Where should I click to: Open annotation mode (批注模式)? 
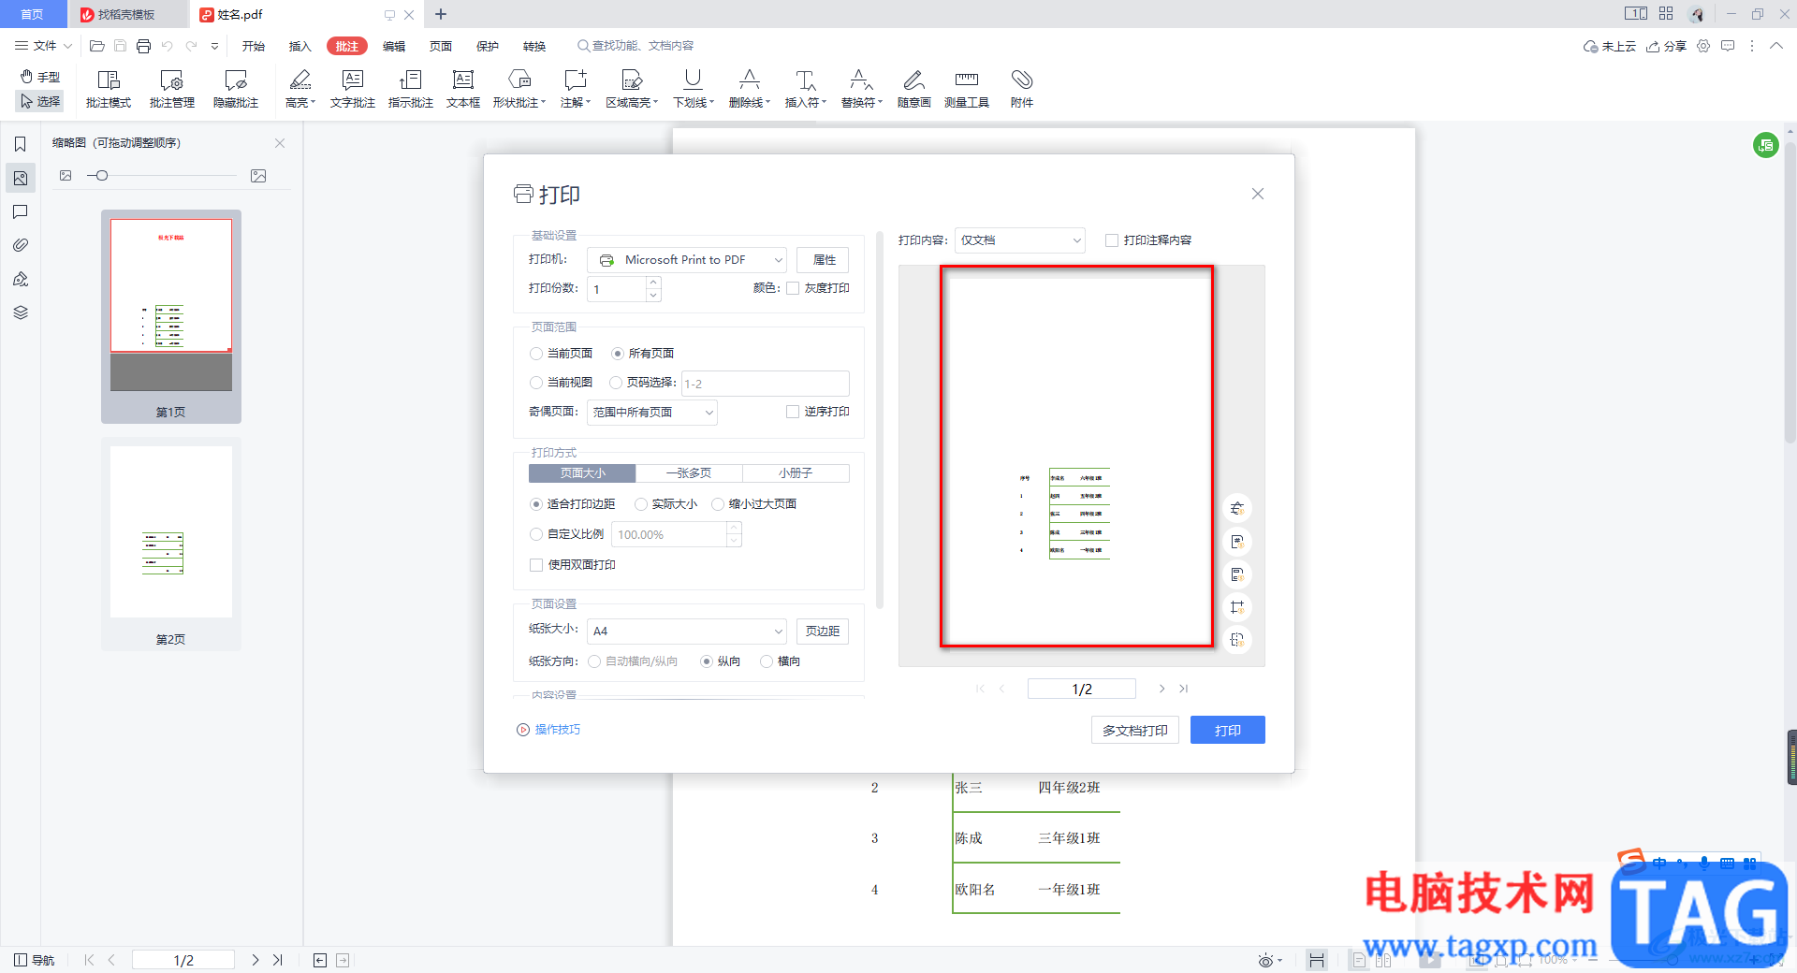click(109, 89)
